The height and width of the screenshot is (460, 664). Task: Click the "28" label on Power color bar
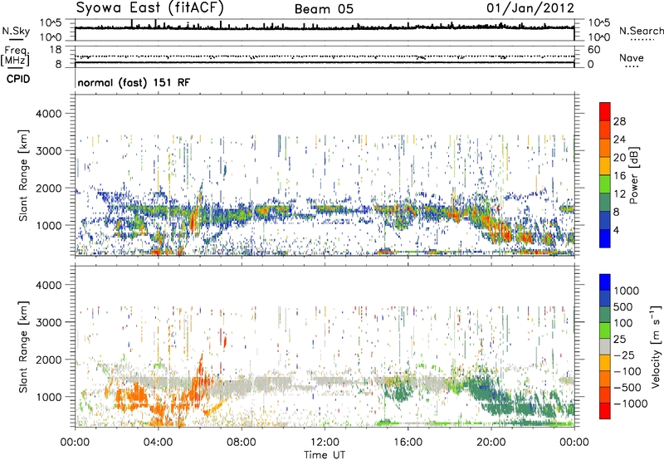click(x=619, y=121)
